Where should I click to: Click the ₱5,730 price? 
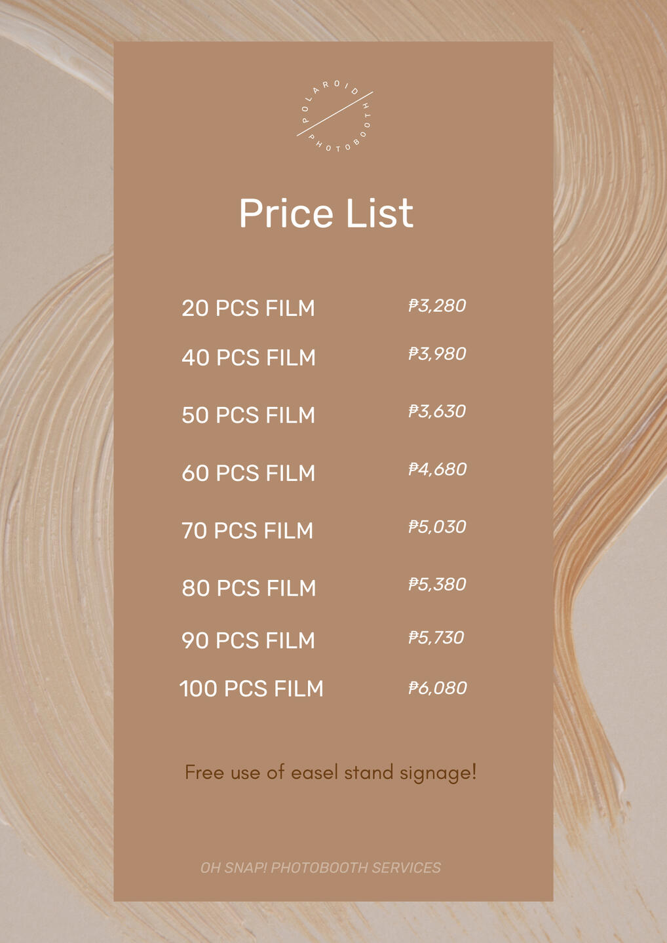tap(436, 638)
